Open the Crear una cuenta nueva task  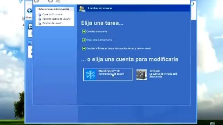99,40
